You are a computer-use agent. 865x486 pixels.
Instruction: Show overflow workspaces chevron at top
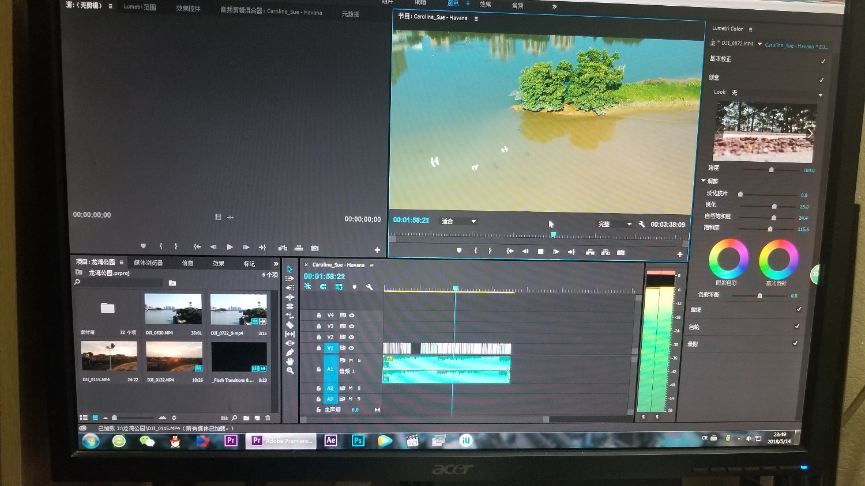pyautogui.click(x=554, y=6)
